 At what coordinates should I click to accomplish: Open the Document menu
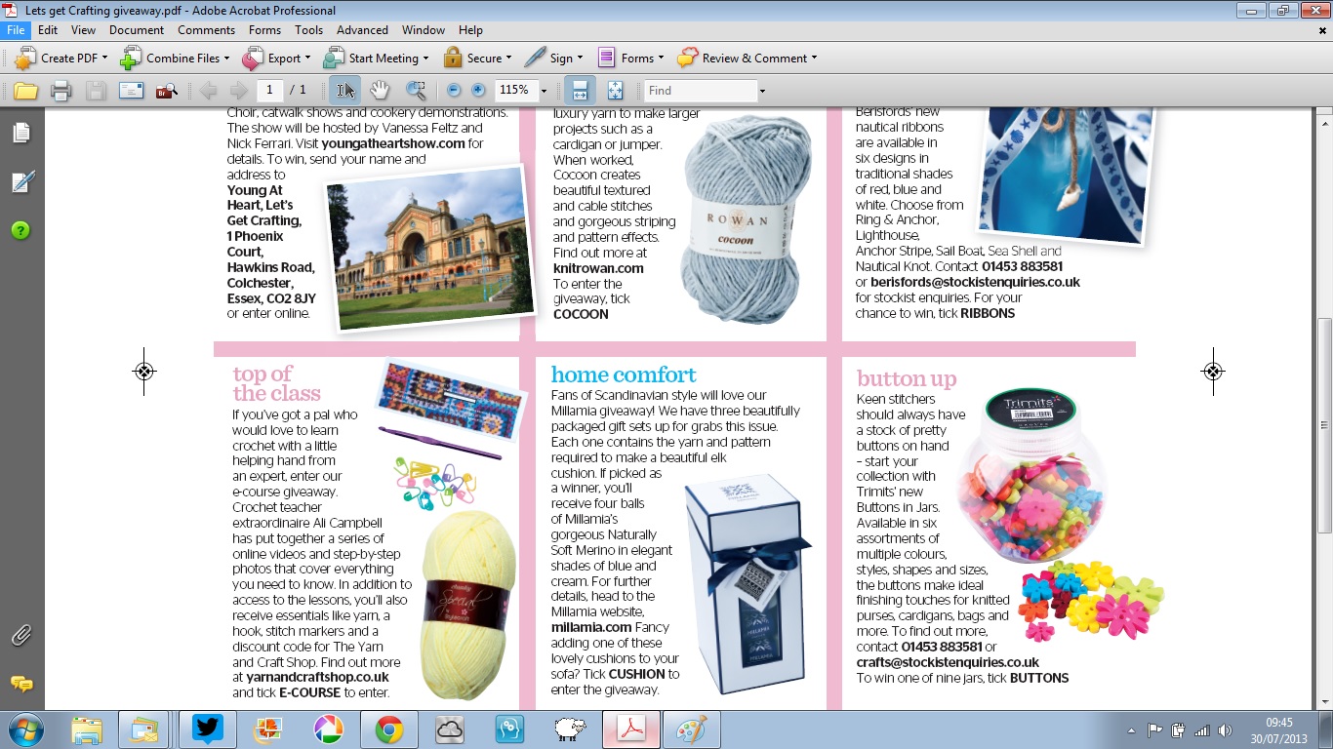[x=137, y=30]
